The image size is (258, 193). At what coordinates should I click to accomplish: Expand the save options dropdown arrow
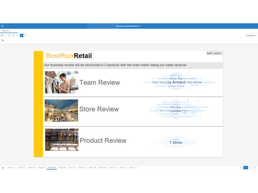pyautogui.click(x=5, y=35)
